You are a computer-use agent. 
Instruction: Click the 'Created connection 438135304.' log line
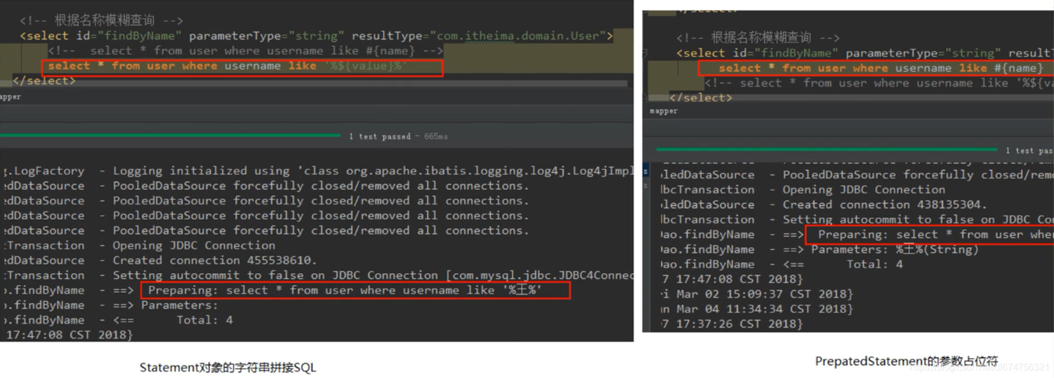(x=824, y=205)
